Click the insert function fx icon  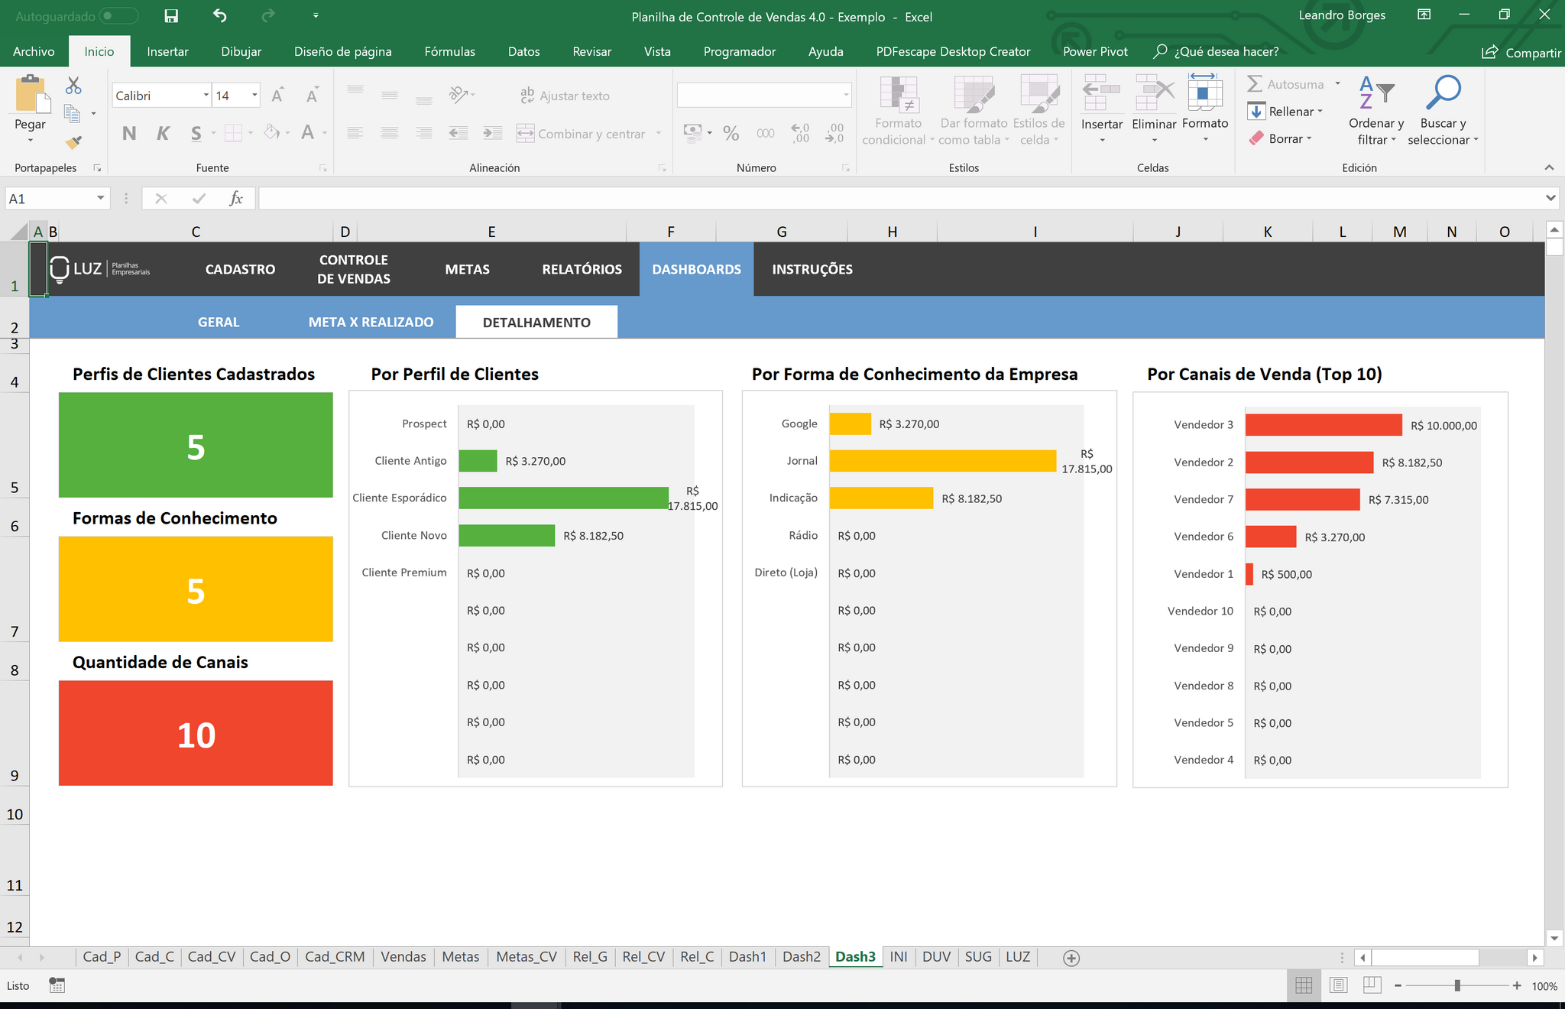click(x=236, y=199)
